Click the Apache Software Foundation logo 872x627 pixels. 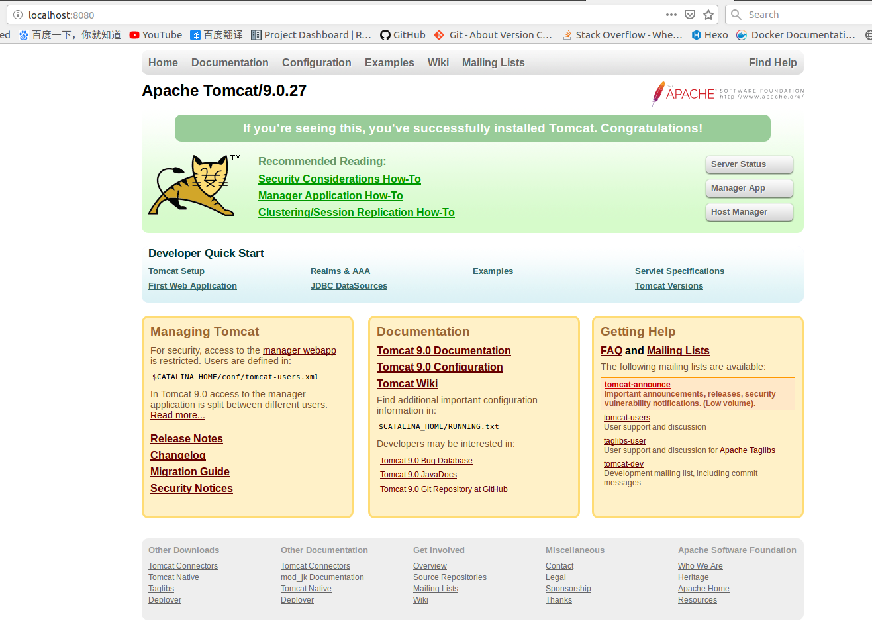(x=727, y=94)
